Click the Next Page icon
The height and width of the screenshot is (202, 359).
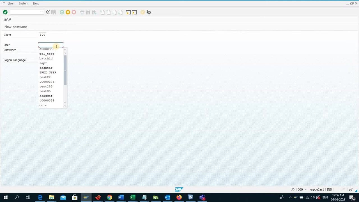114,12
